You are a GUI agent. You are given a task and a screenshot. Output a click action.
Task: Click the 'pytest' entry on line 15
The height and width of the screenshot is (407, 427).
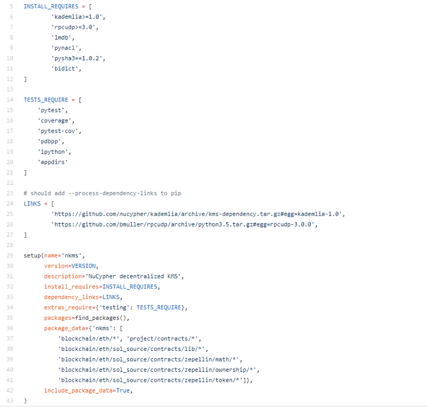point(51,110)
